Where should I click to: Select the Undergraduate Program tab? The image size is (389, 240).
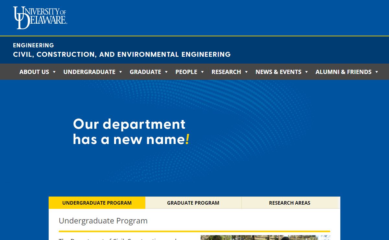(x=97, y=203)
